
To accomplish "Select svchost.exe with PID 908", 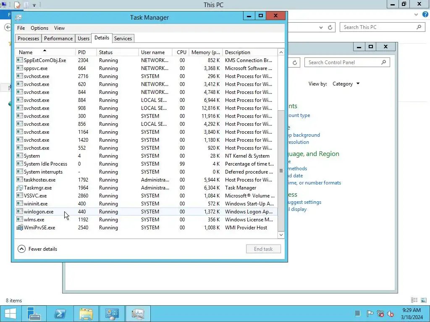I will point(146,108).
